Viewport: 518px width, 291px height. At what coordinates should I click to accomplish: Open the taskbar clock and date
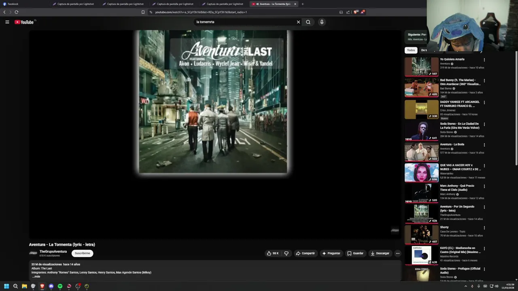point(508,286)
